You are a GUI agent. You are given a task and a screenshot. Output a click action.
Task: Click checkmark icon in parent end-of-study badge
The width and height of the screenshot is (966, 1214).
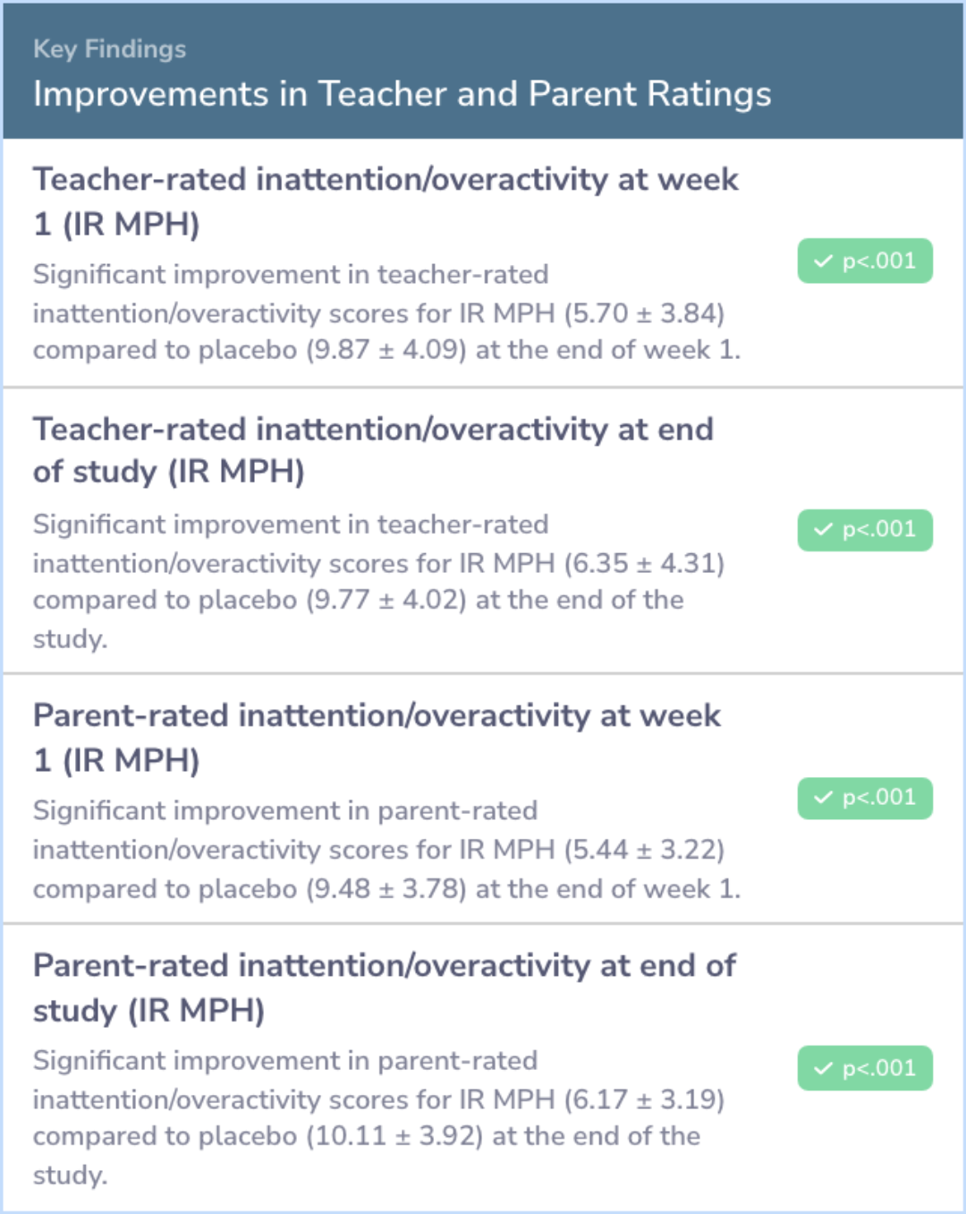823,1068
